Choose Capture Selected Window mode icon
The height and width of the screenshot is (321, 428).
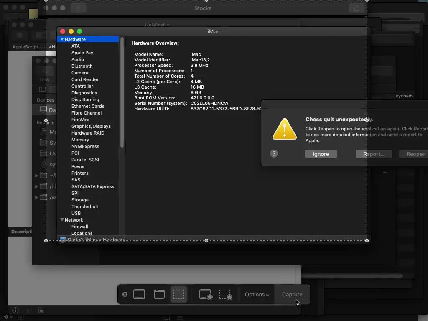[159, 294]
